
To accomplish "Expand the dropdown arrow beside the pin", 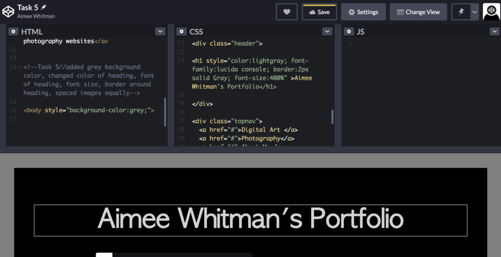I will 474,12.
